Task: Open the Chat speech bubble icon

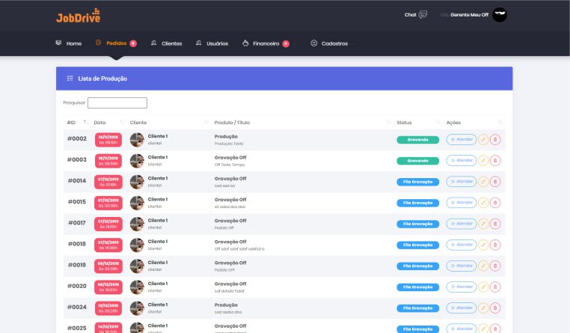Action: point(423,14)
